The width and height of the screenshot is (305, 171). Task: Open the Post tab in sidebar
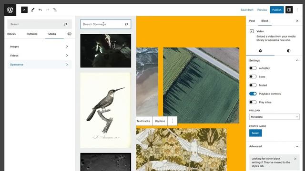[x=252, y=21]
